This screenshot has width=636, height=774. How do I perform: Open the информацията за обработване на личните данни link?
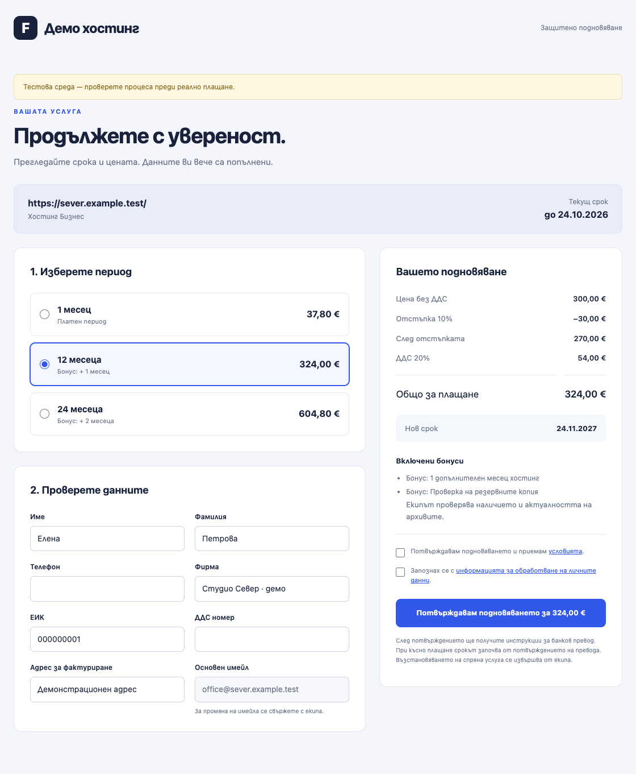point(503,575)
